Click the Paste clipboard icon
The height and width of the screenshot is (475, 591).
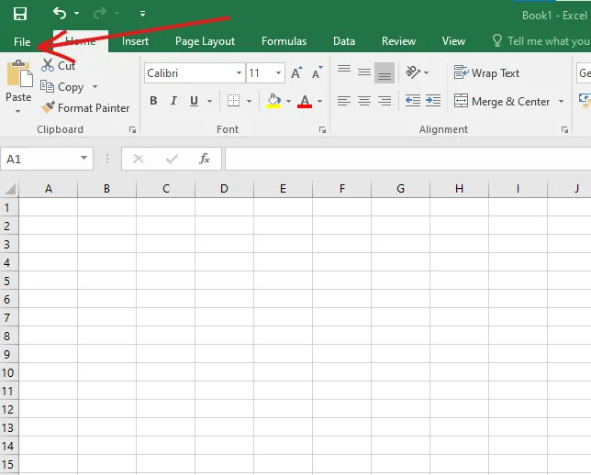(x=19, y=73)
